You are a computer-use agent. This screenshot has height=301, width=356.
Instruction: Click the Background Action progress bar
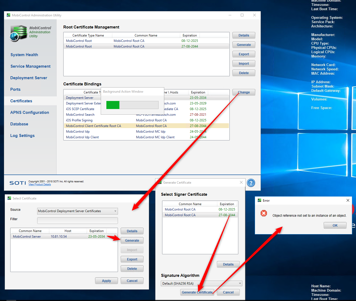click(132, 105)
